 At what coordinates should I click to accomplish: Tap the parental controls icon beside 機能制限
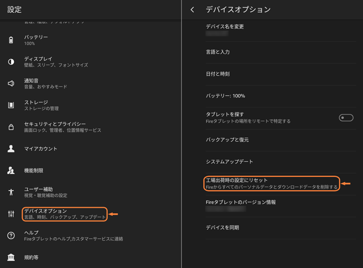coord(11,170)
